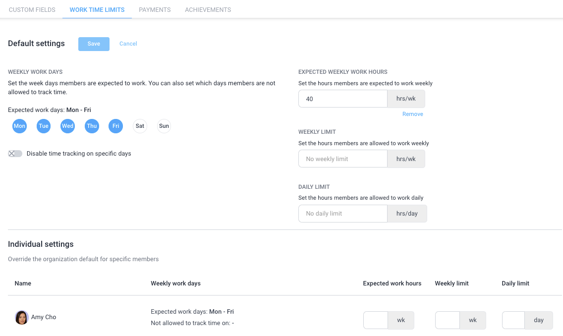Screen dimensions: 563x336
Task: Edit Amy Cho's expected work hours field
Action: tap(376, 320)
